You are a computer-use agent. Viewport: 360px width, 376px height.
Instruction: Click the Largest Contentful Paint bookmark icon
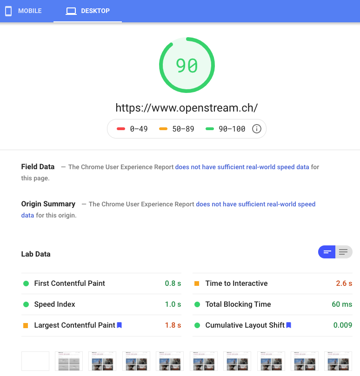[119, 325]
